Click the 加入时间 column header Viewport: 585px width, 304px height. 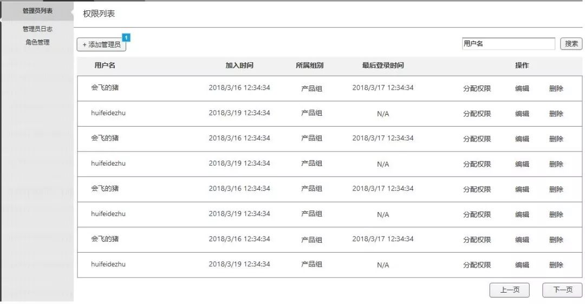(239, 66)
